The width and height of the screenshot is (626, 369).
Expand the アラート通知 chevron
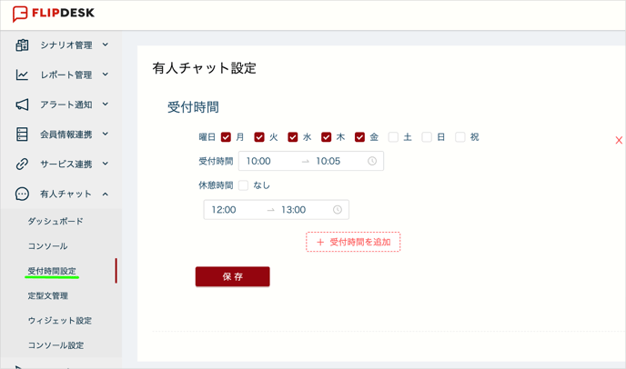105,105
